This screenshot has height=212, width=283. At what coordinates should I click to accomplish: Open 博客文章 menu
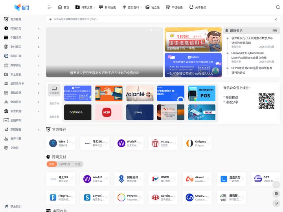click(85, 7)
